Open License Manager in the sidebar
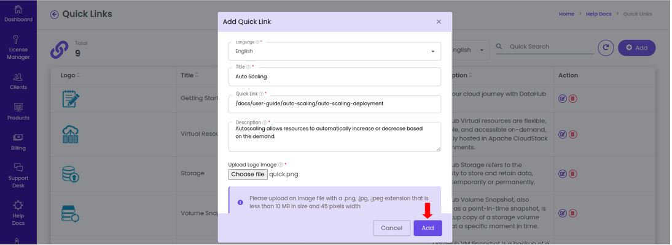Screen dimensions: 672x245 (18, 47)
